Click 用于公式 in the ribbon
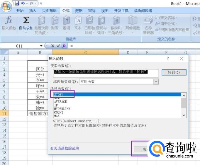 (166, 24)
